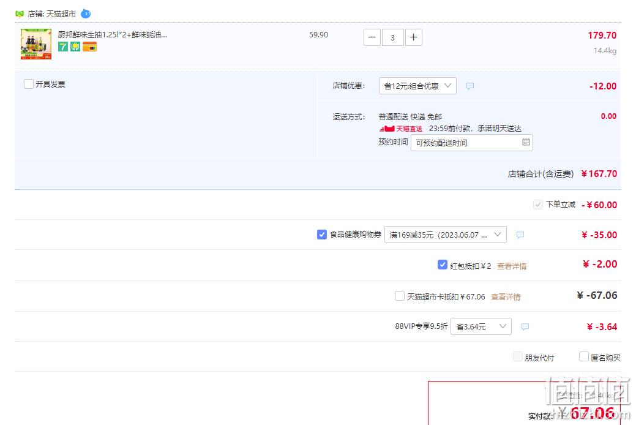Click the comment icon beside 88VIP discount
Screen dimensions: 636x425
coord(525,327)
